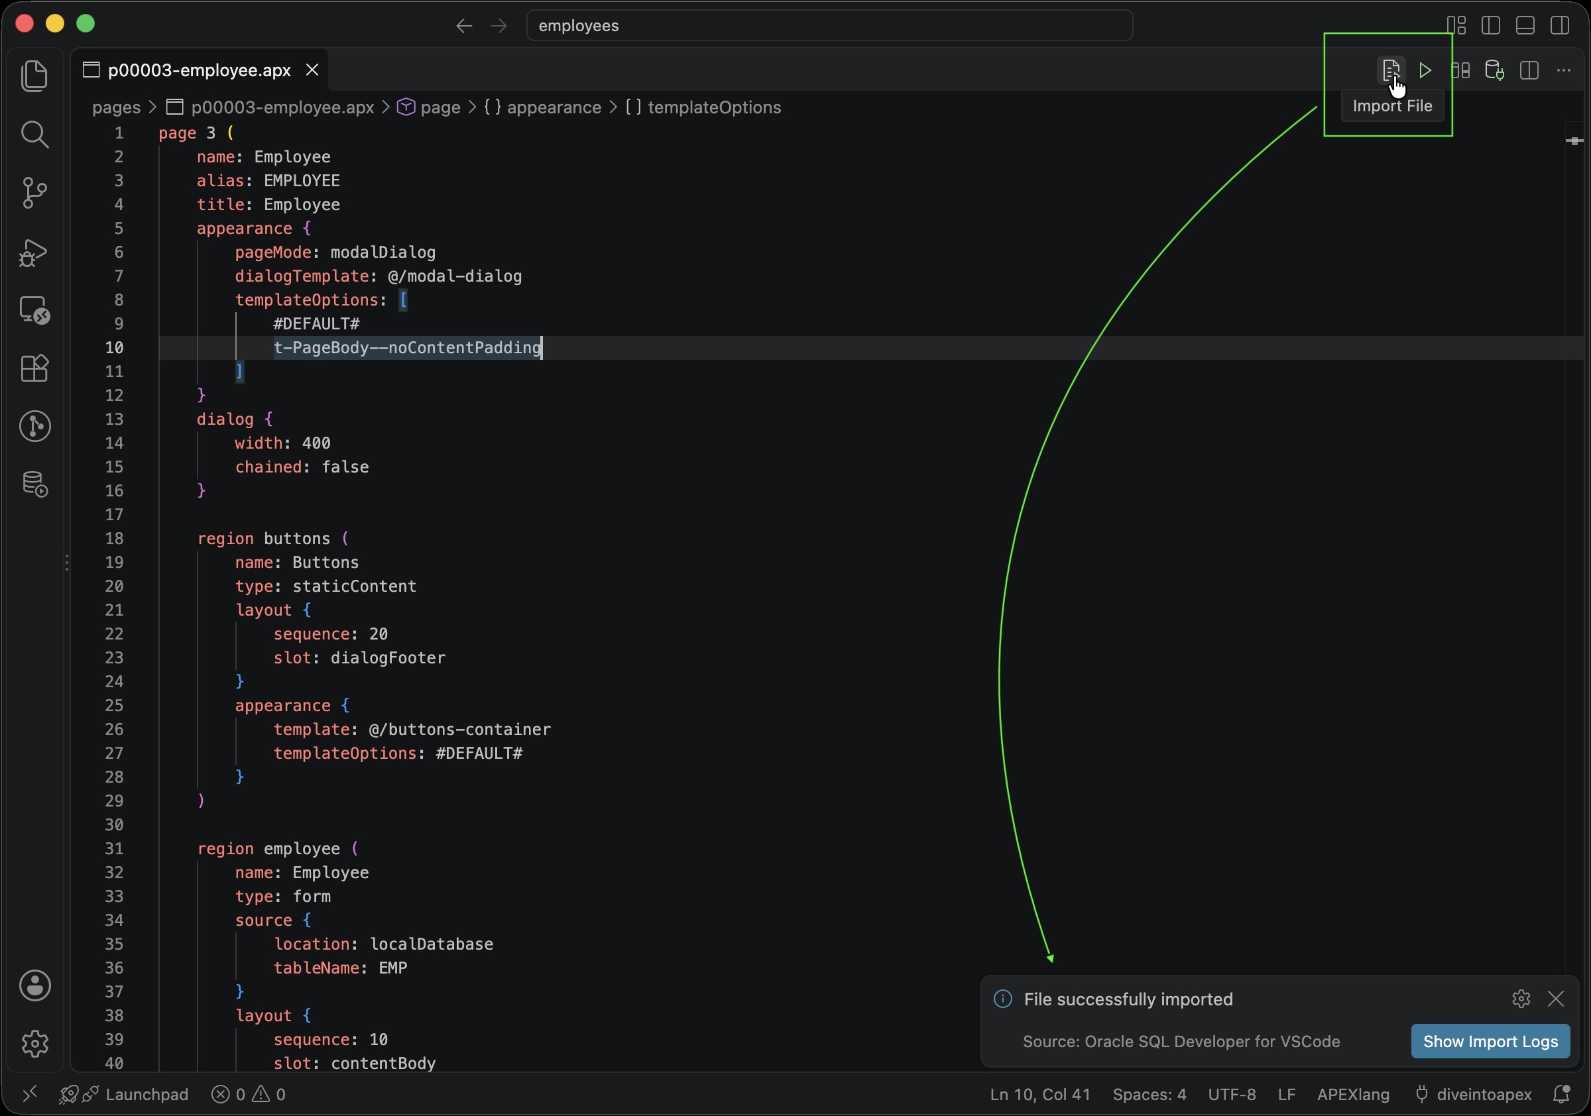Open the appearance breadcrumb segment

click(x=542, y=107)
